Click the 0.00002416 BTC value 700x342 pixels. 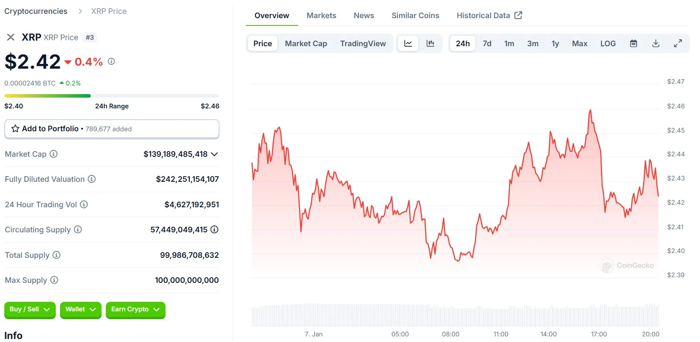[30, 83]
